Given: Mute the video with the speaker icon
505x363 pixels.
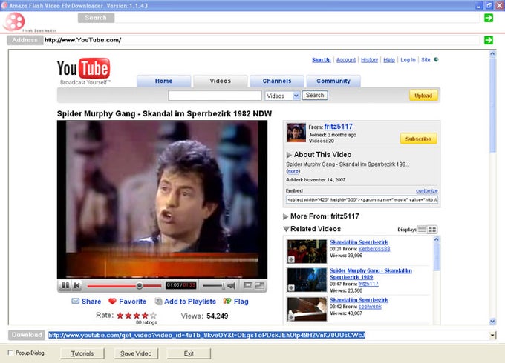Looking at the screenshot, I should 231,285.
